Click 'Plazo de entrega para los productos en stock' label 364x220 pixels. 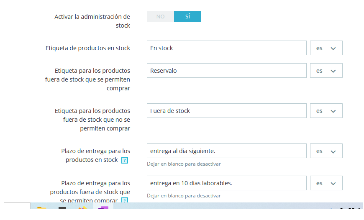95,155
